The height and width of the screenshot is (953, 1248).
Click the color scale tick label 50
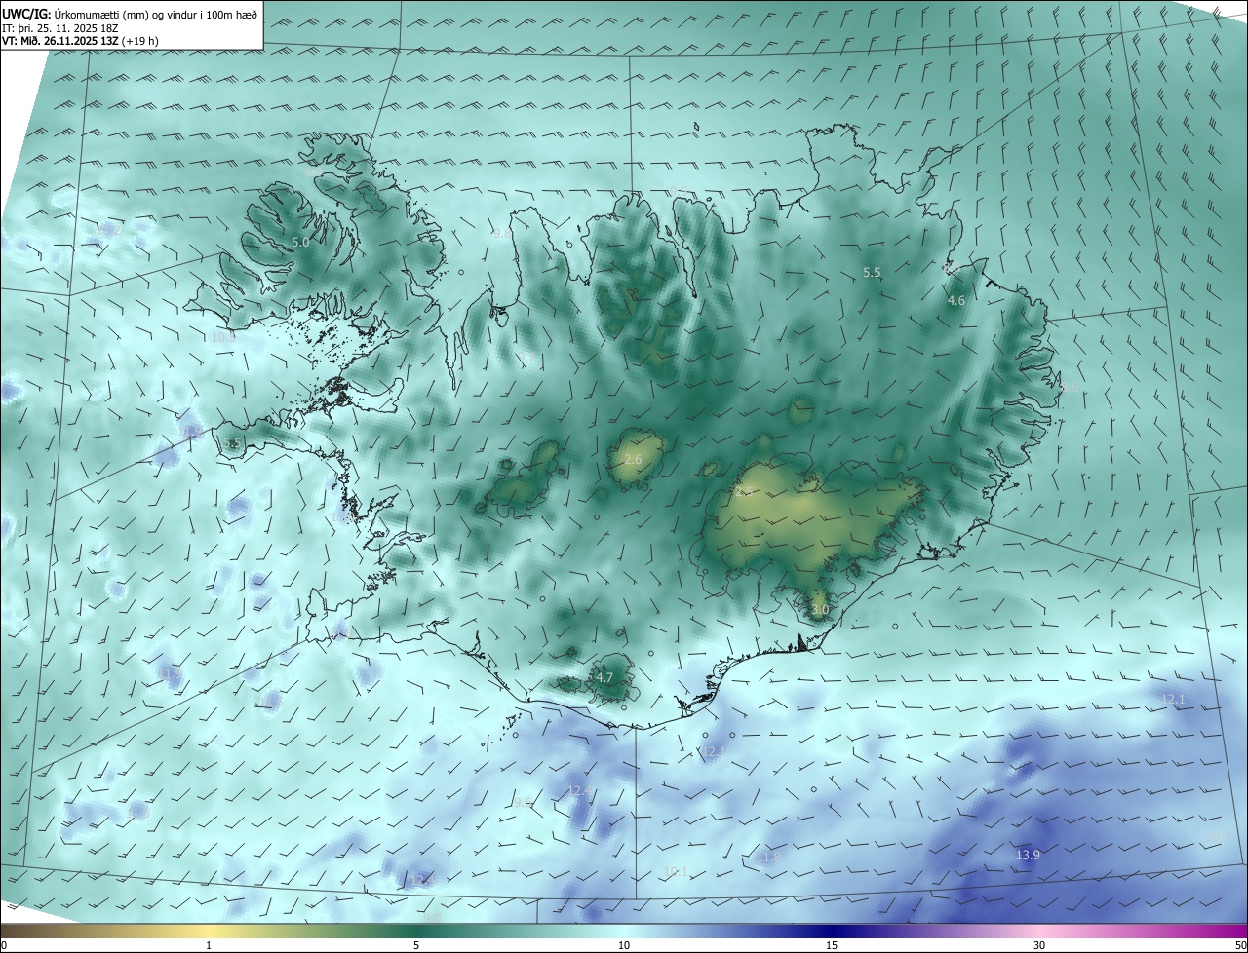pyautogui.click(x=1240, y=945)
